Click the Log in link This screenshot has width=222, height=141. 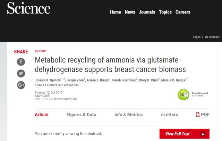pos(197,37)
